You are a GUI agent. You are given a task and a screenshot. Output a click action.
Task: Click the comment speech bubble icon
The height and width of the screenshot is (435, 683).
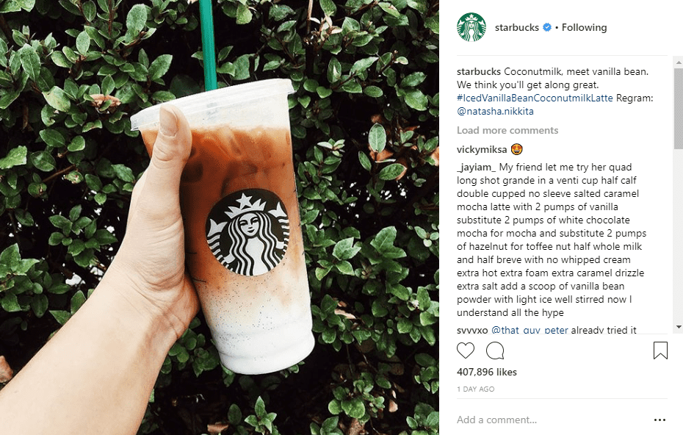click(x=495, y=350)
